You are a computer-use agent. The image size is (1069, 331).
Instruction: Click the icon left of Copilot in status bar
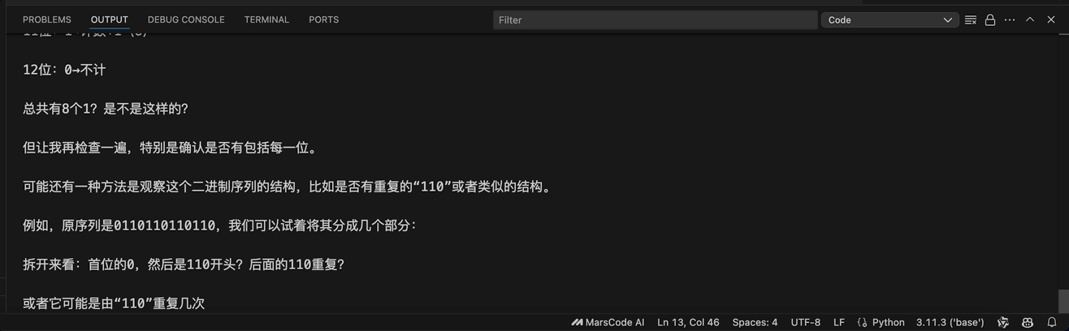tap(1003, 322)
